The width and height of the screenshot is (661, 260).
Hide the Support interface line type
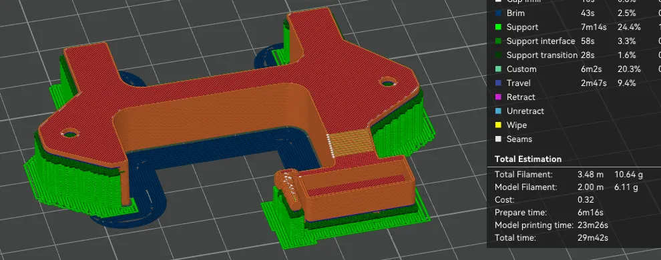pyautogui.click(x=540, y=41)
